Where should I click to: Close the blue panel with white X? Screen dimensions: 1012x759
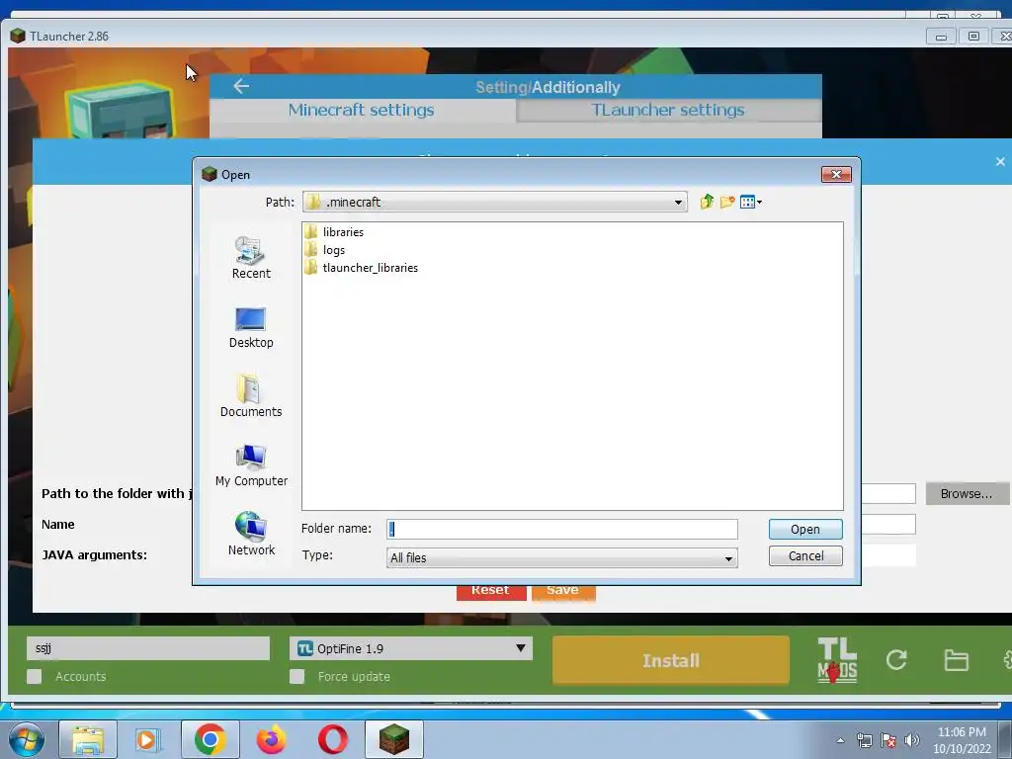[1000, 161]
